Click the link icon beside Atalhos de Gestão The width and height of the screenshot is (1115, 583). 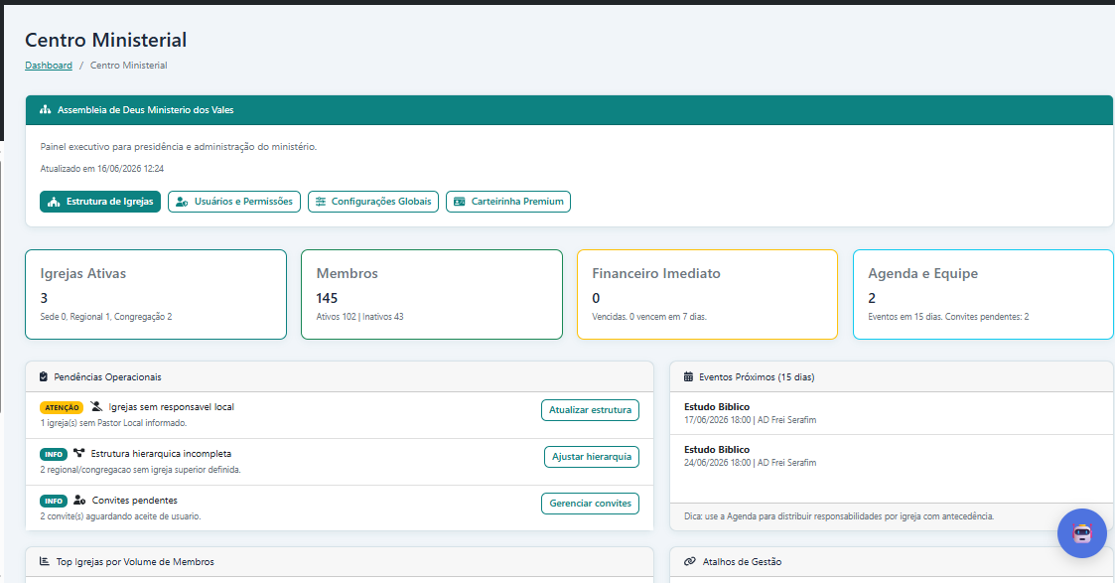[690, 562]
